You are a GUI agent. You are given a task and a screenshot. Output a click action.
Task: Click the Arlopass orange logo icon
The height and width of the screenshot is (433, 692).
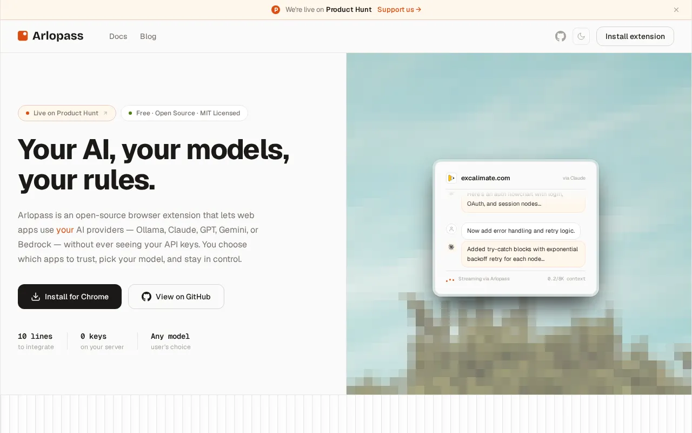coord(23,36)
